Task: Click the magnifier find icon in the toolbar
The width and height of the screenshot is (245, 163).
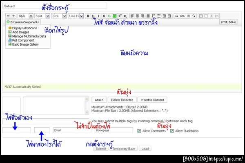Action: (194, 16)
